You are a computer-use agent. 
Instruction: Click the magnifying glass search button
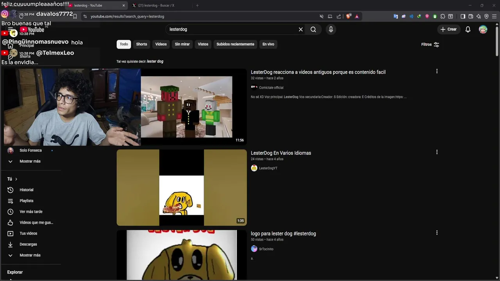[313, 29]
